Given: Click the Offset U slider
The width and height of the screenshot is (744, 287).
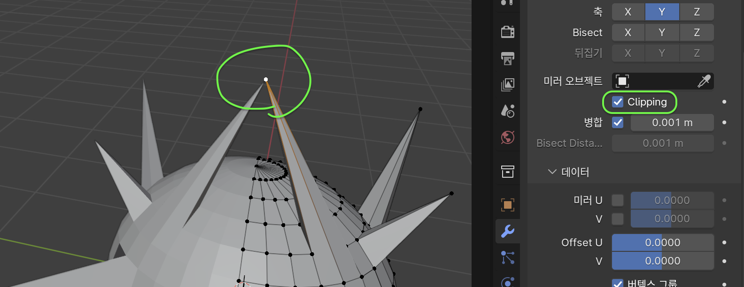Looking at the screenshot, I should coord(663,242).
